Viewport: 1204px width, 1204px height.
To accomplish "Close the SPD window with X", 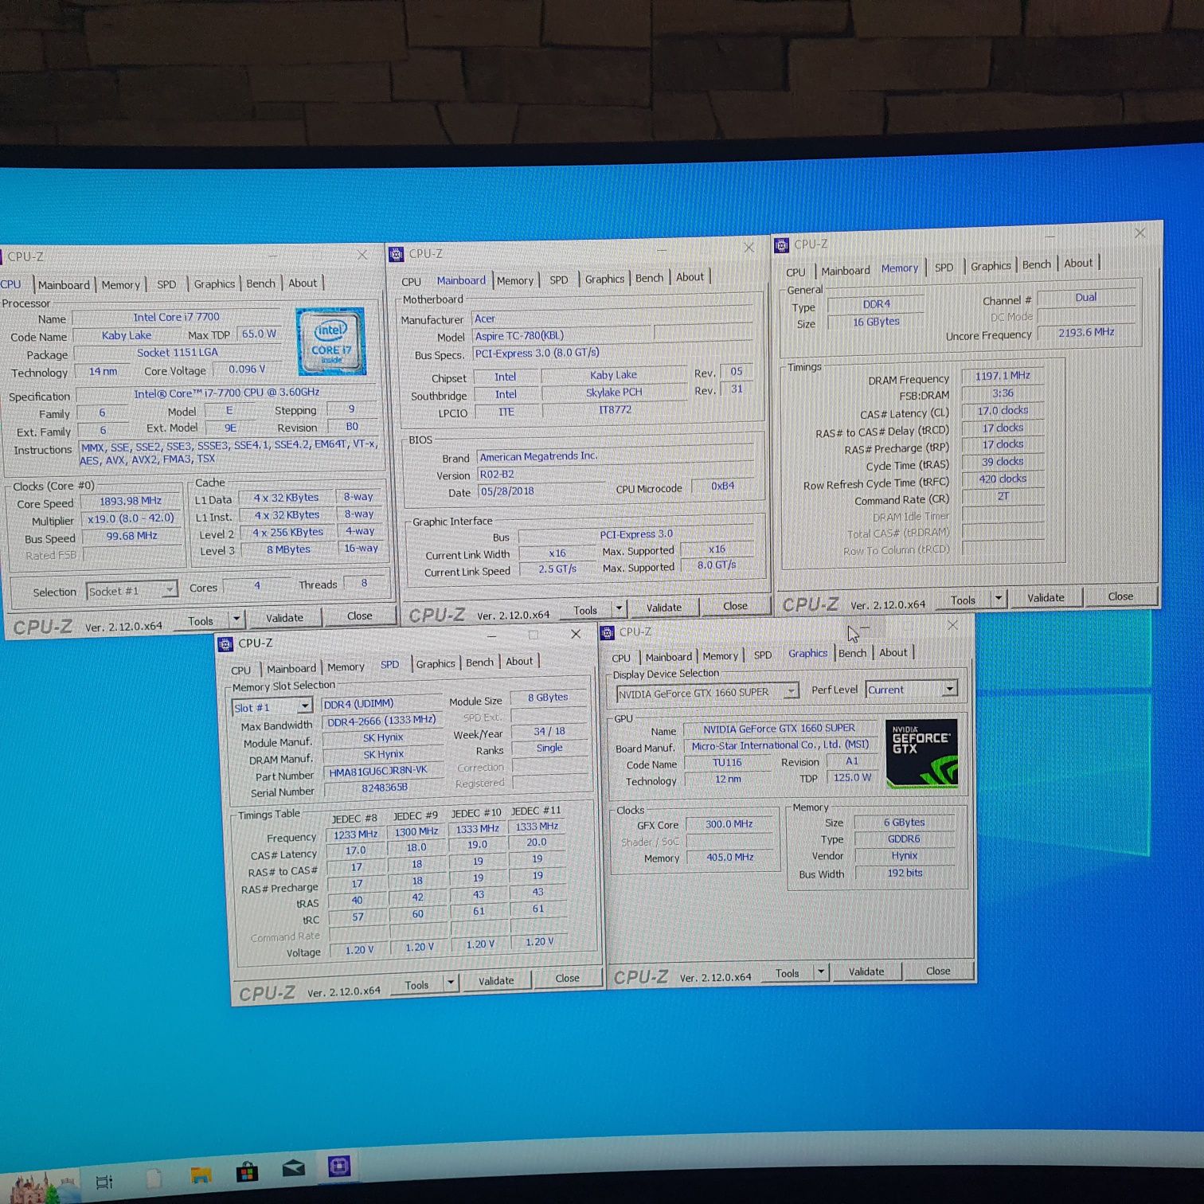I will point(576,634).
